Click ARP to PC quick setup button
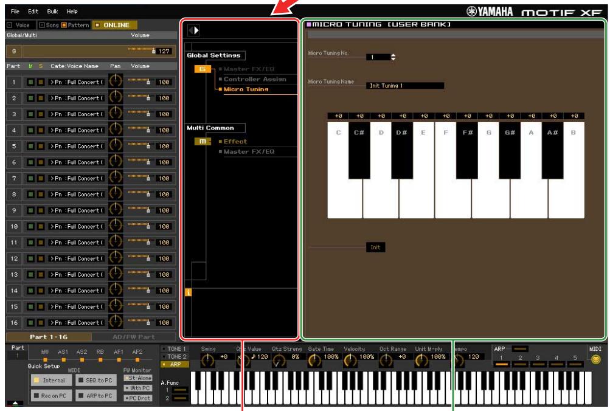 pos(95,396)
